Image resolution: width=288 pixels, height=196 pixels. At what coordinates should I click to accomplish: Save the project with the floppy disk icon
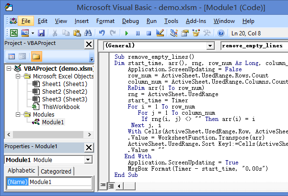click(x=41, y=33)
